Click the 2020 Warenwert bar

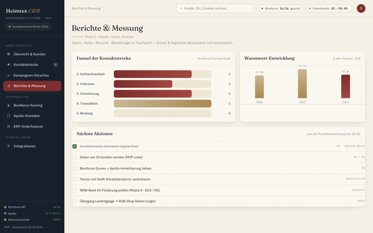click(x=259, y=87)
